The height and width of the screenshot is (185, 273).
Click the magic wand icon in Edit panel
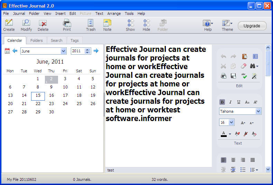[254, 76]
